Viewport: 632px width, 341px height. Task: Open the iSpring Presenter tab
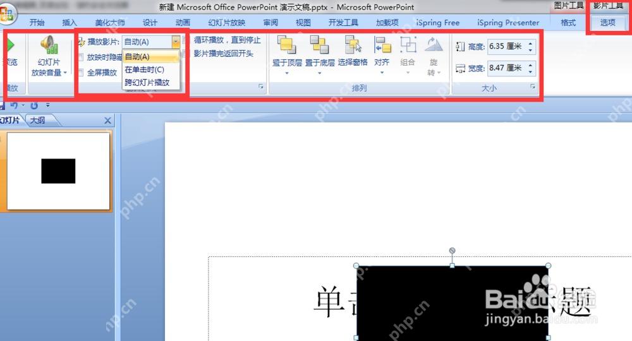pyautogui.click(x=508, y=23)
